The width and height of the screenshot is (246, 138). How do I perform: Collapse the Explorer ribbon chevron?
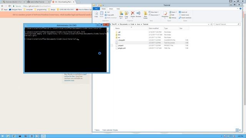(238, 8)
